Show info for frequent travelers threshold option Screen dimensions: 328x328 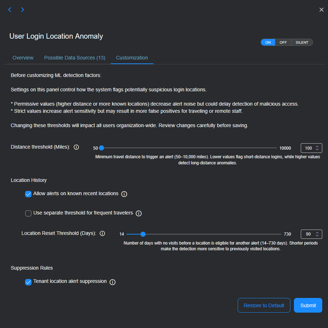click(139, 213)
